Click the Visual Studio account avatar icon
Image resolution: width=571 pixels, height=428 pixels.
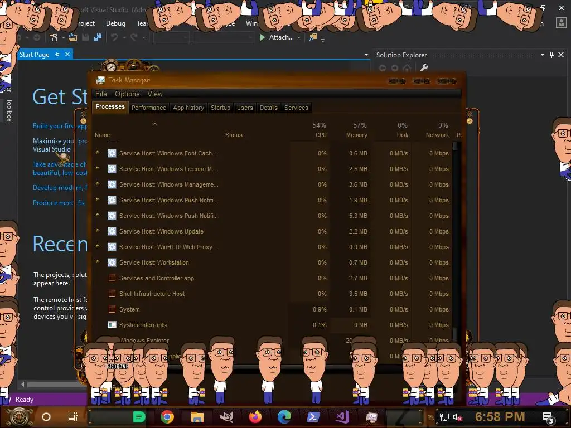coord(561,23)
